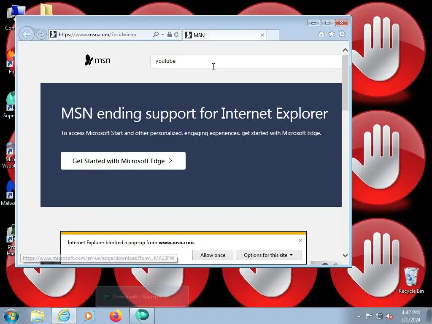
Task: Open the Action Center flag icon
Action: pos(369,316)
